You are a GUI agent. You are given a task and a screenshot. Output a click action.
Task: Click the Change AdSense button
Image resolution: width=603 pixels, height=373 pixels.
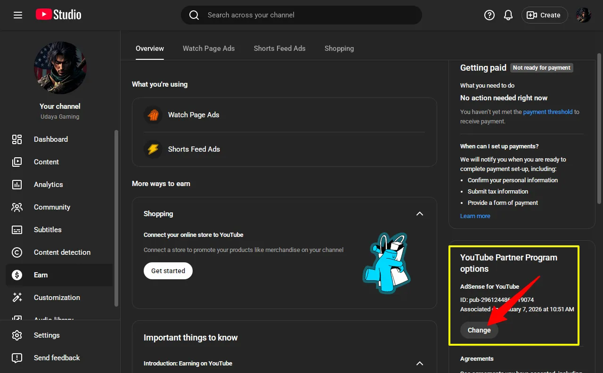click(x=479, y=330)
